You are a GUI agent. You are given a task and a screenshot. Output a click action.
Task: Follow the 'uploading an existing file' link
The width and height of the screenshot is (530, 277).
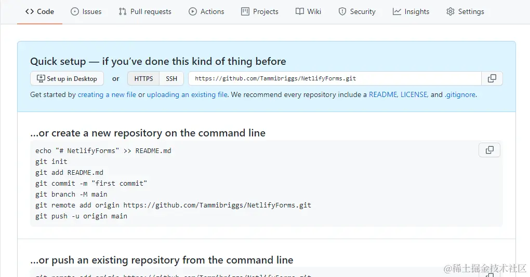[x=187, y=94]
